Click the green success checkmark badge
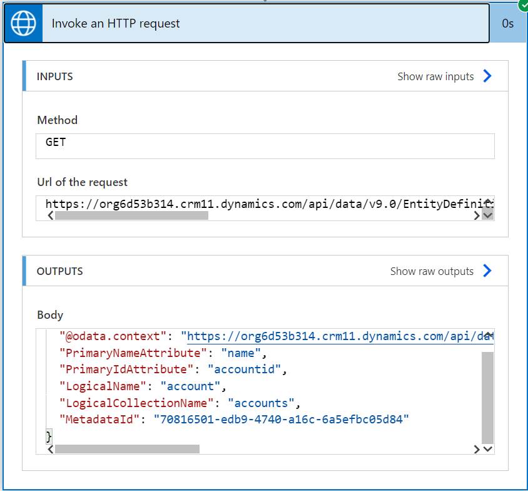The width and height of the screenshot is (528, 491). [523, 5]
